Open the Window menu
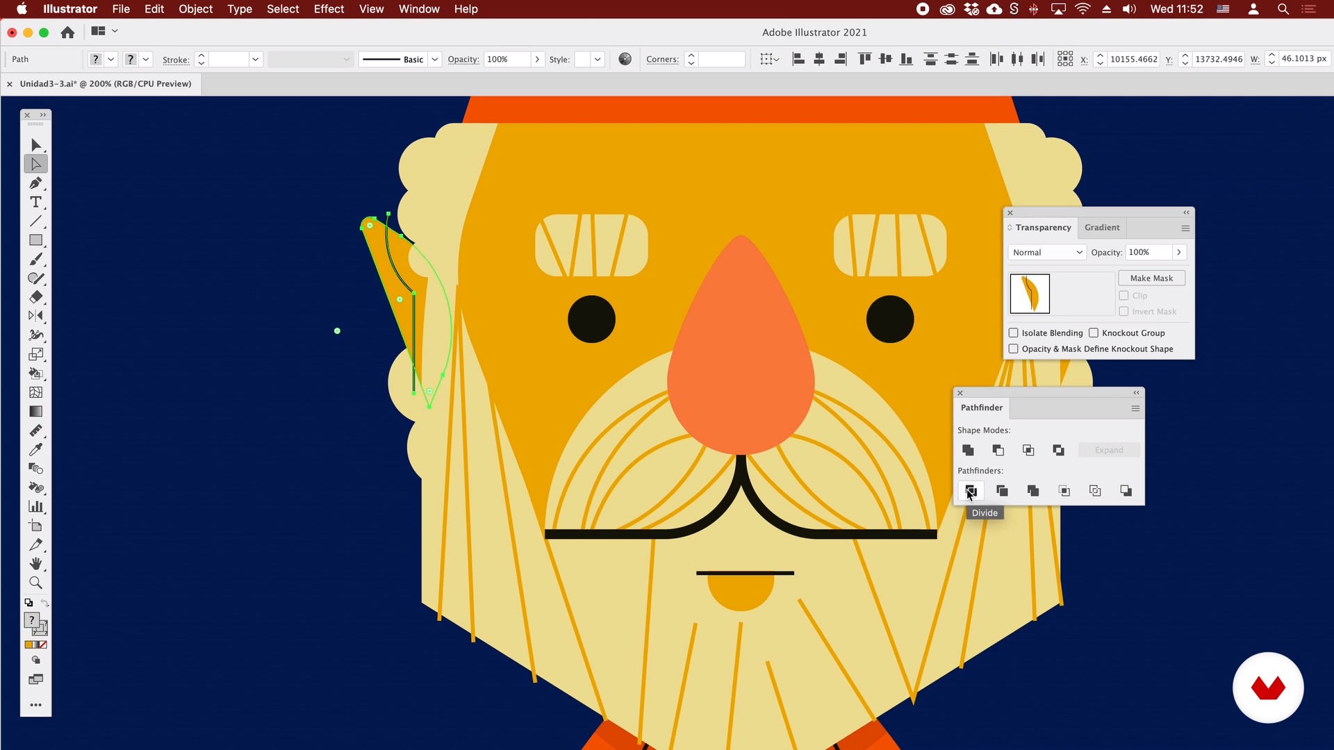 [x=419, y=9]
